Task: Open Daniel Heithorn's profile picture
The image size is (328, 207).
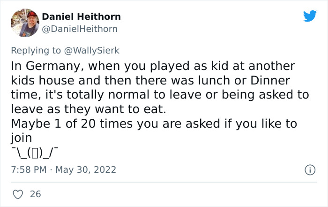Action: 25,23
